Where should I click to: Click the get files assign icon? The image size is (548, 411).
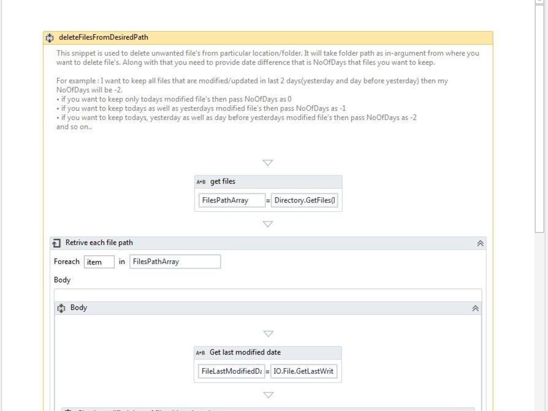pos(201,182)
